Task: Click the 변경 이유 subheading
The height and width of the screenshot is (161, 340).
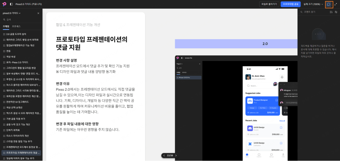Action: point(63,84)
